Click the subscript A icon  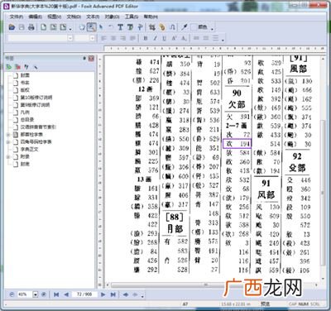click(x=184, y=38)
